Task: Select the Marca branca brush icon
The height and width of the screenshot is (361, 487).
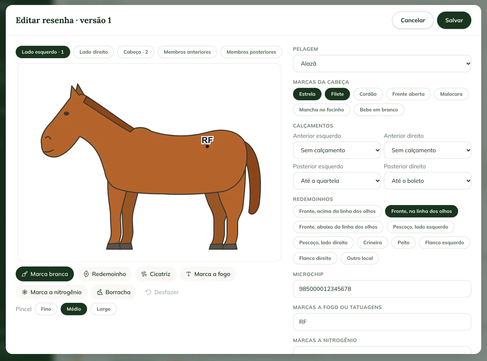Action: [25, 274]
